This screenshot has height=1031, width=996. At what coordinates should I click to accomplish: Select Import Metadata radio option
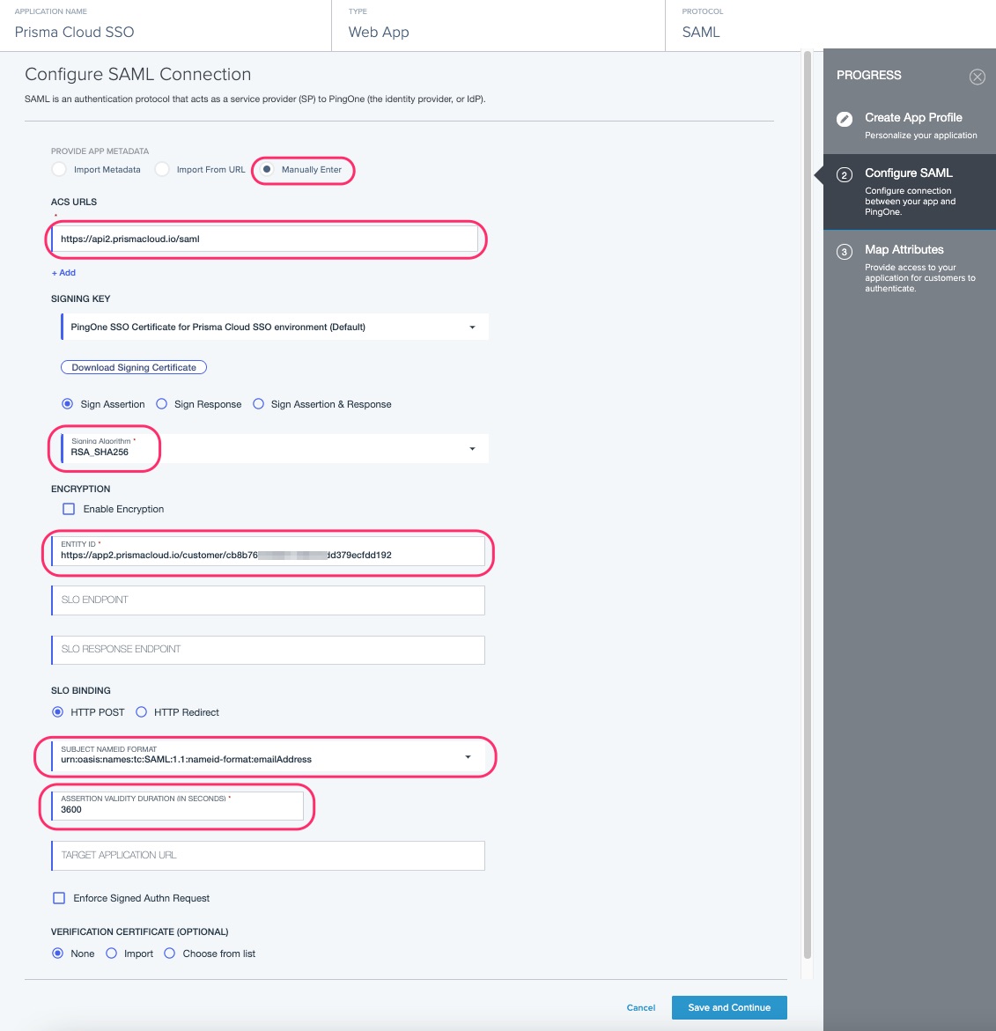coord(58,170)
